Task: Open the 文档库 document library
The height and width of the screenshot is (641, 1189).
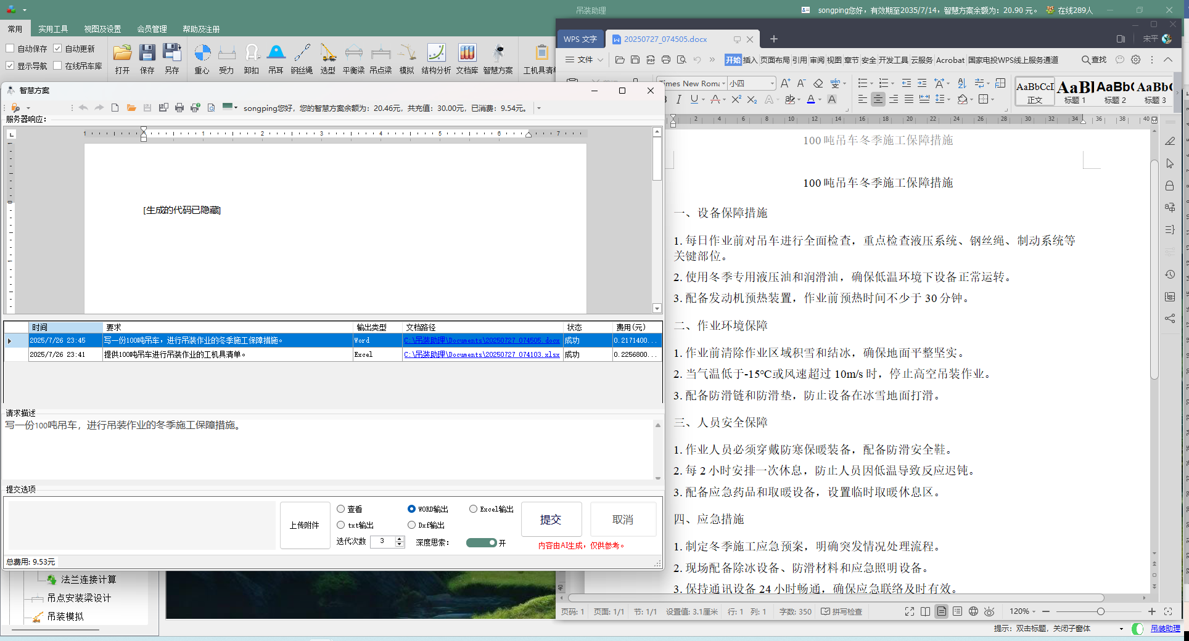Action: tap(467, 59)
